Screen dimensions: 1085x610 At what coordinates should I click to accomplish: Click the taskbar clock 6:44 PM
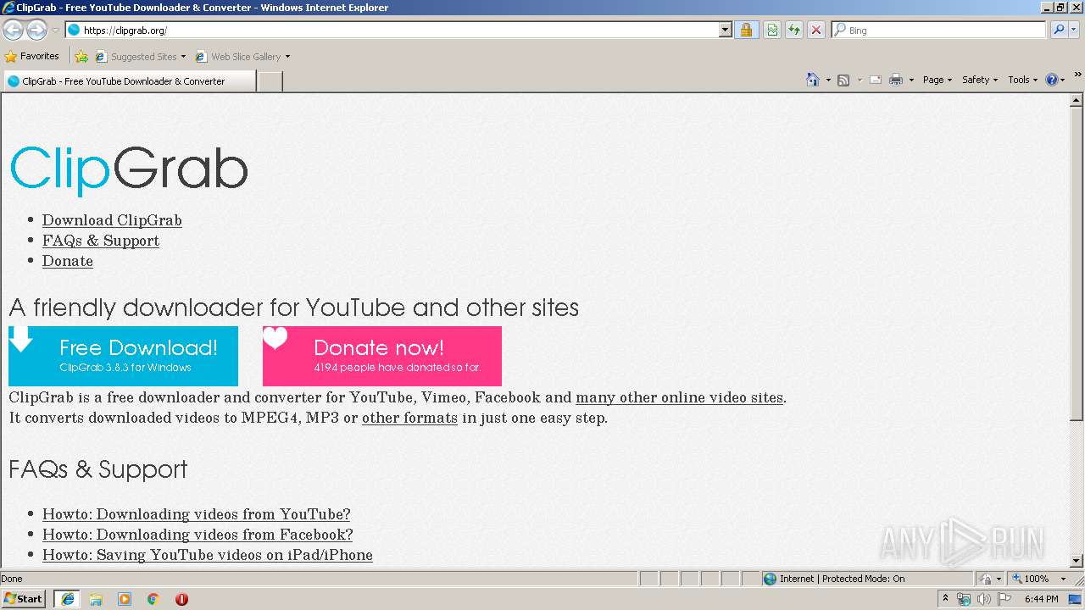coord(1041,599)
